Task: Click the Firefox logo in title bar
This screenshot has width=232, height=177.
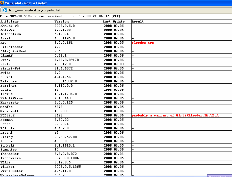Action: [2, 3]
